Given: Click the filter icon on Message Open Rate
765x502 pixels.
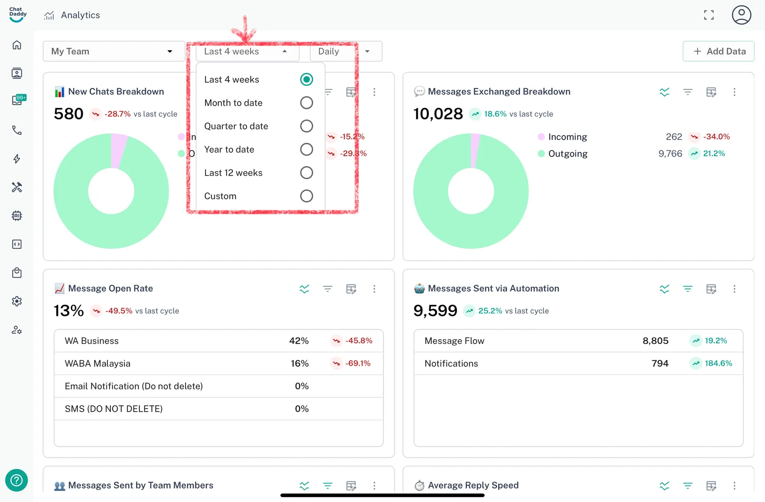Looking at the screenshot, I should 328,289.
